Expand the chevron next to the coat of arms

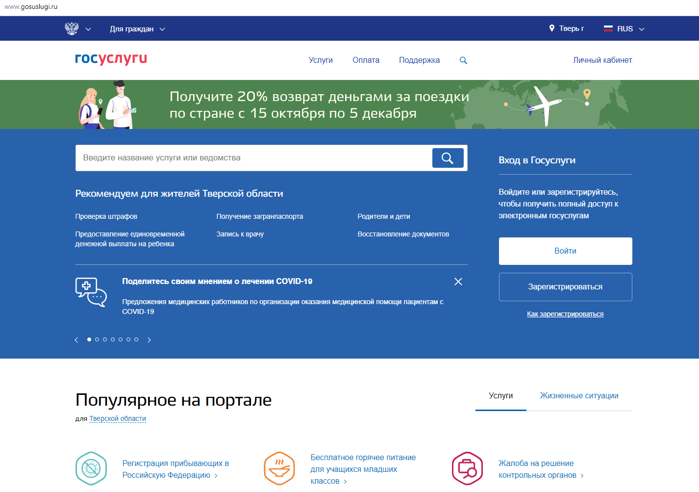[x=88, y=29]
